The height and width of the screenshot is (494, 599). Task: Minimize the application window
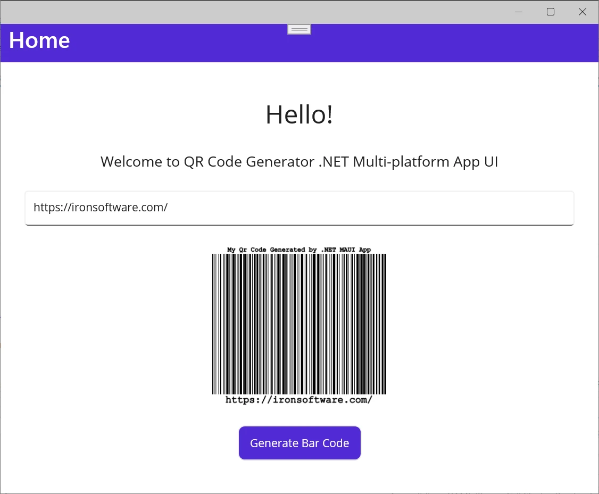point(519,12)
